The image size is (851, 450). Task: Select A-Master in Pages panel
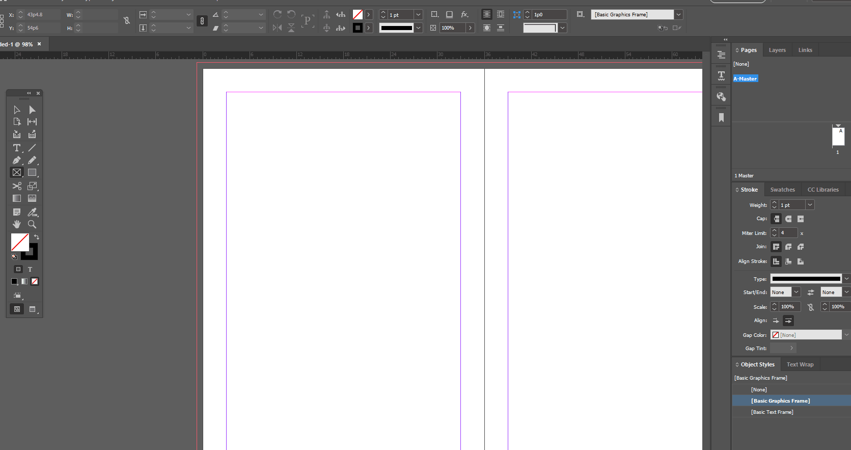pyautogui.click(x=745, y=78)
